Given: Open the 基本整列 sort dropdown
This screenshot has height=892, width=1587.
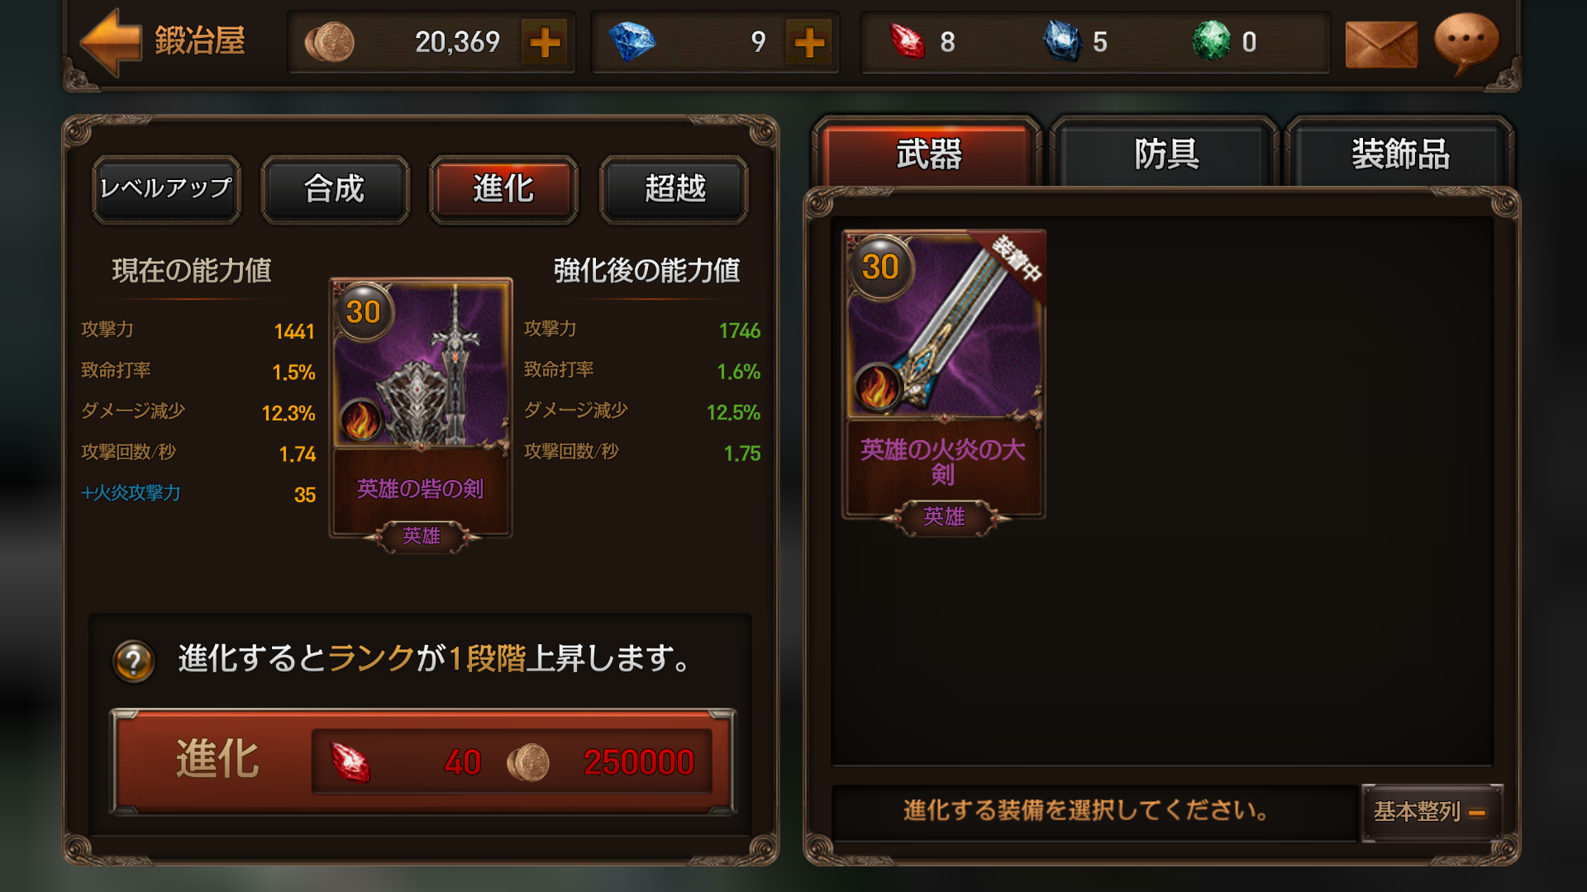Looking at the screenshot, I should (1432, 812).
